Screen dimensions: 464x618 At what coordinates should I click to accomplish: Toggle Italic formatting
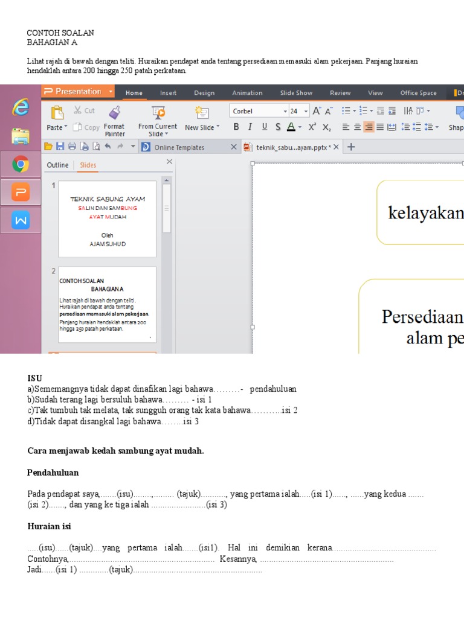pos(250,127)
